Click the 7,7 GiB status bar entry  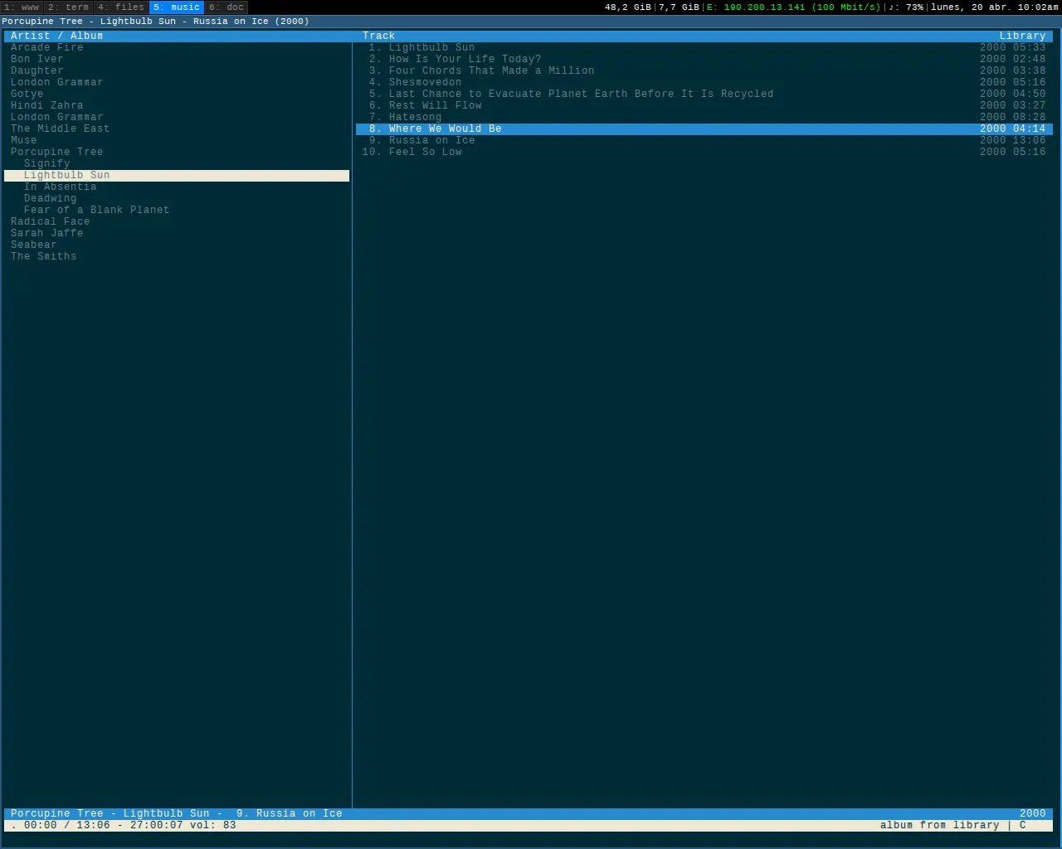coord(679,7)
